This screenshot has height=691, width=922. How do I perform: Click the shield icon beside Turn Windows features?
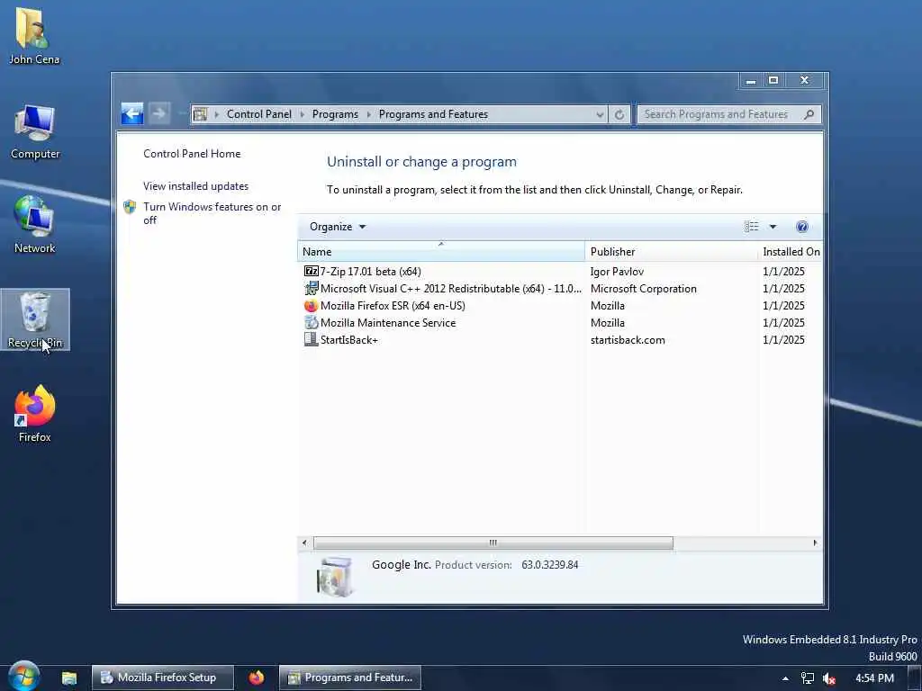(130, 207)
